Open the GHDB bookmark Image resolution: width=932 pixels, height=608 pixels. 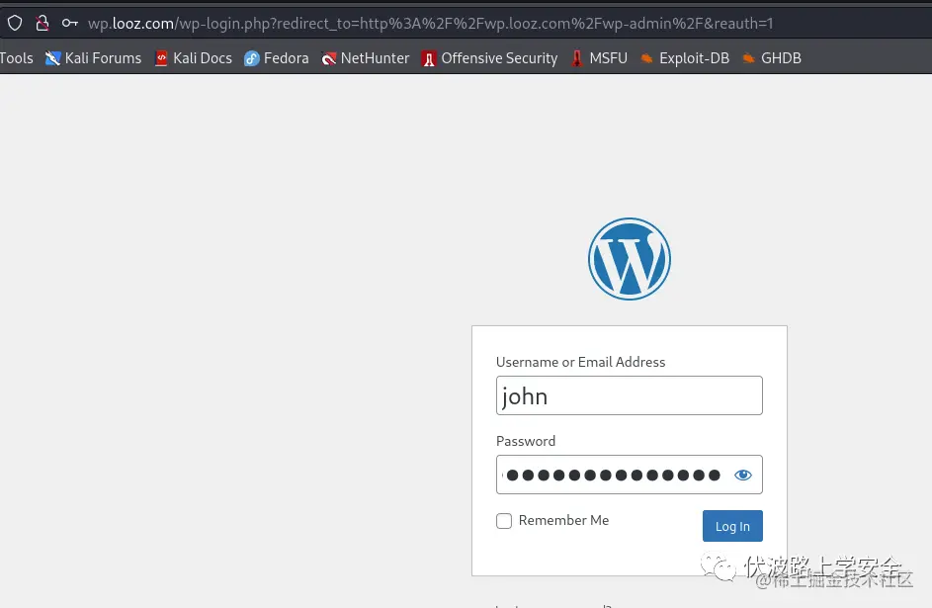pyautogui.click(x=772, y=58)
